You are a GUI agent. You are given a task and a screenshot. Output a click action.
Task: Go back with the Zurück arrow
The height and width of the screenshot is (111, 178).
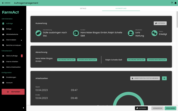click(x=6, y=3)
